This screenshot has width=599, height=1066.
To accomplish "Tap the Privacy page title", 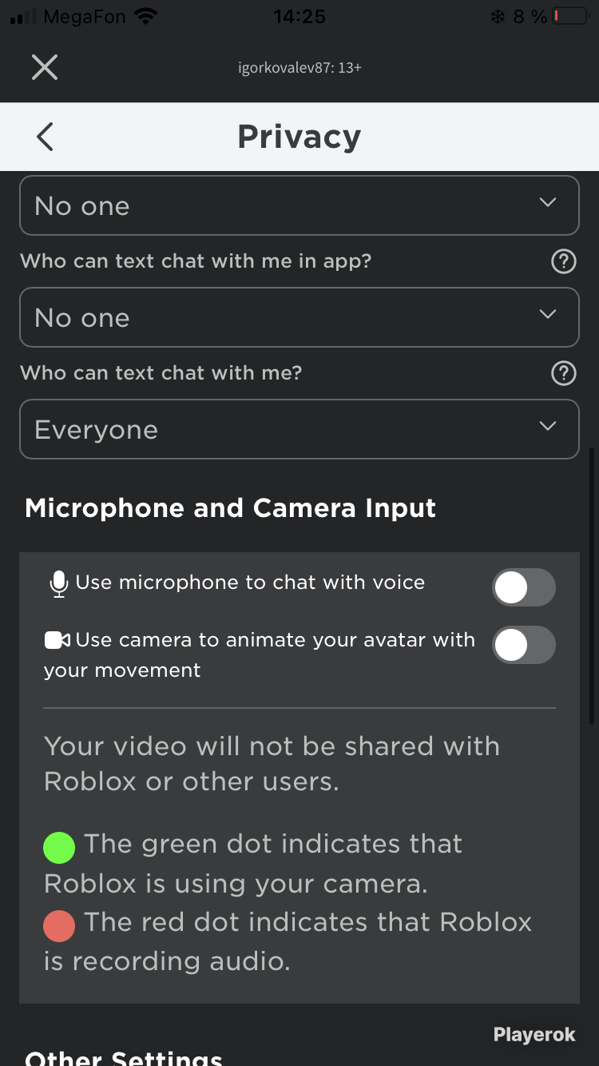I will (x=299, y=137).
